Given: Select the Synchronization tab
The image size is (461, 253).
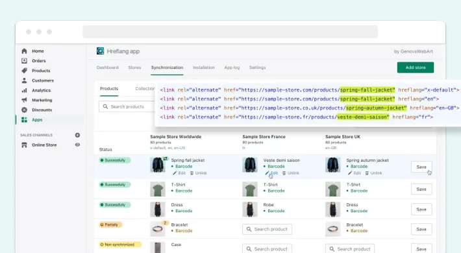Looking at the screenshot, I should tap(167, 67).
